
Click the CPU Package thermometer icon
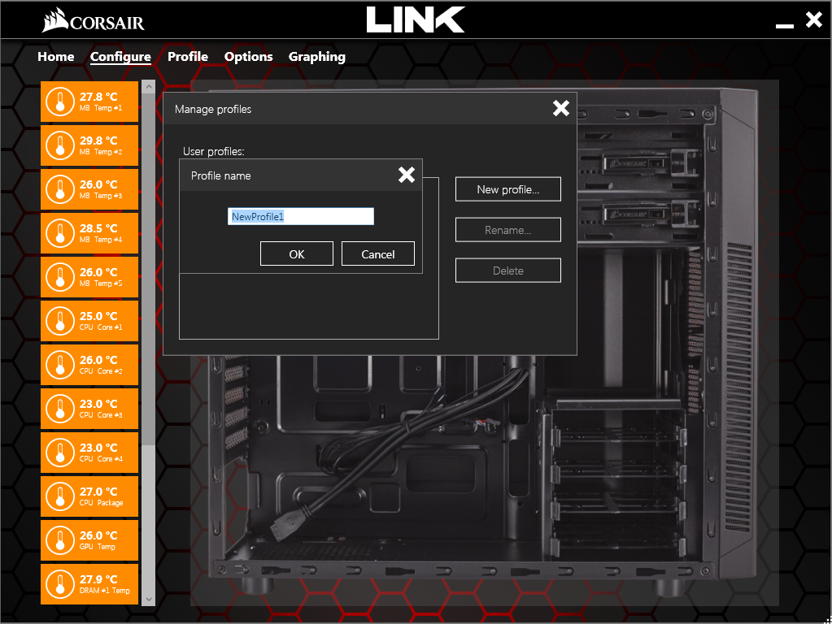(60, 496)
